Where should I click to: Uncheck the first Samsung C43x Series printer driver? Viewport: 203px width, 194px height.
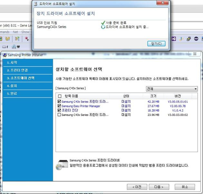tap(59, 101)
